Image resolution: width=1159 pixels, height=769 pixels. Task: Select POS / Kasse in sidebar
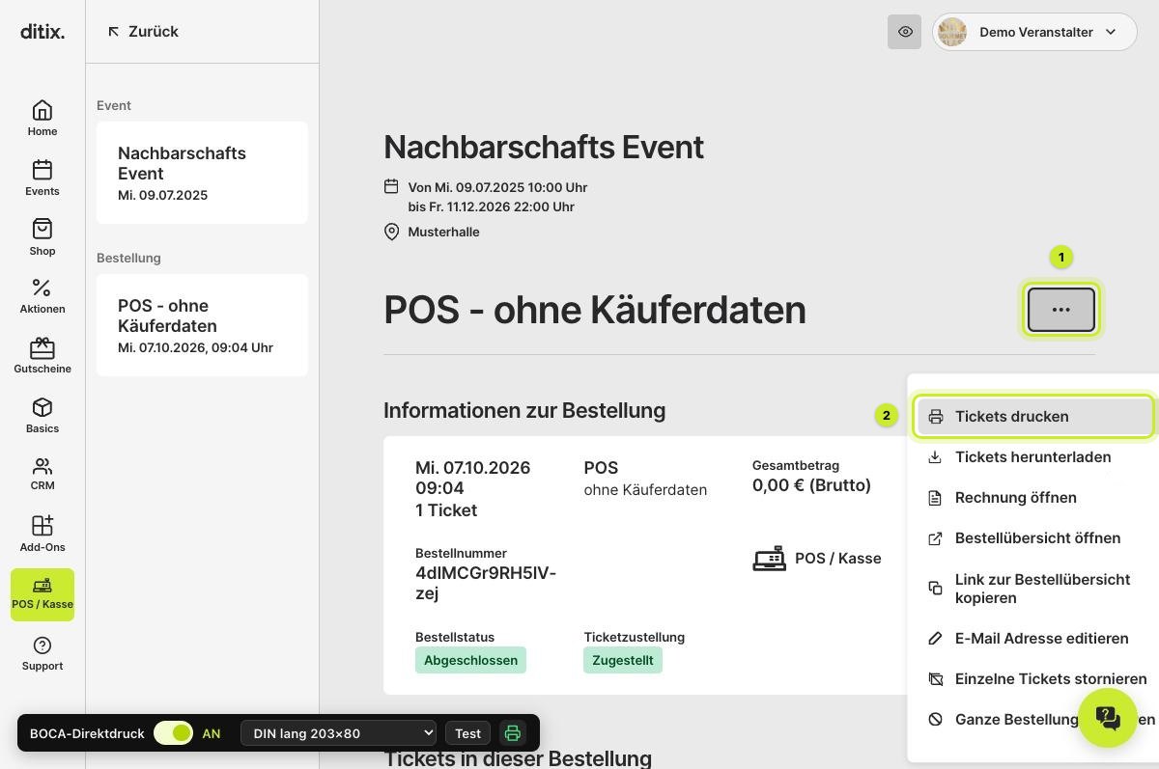click(x=42, y=594)
